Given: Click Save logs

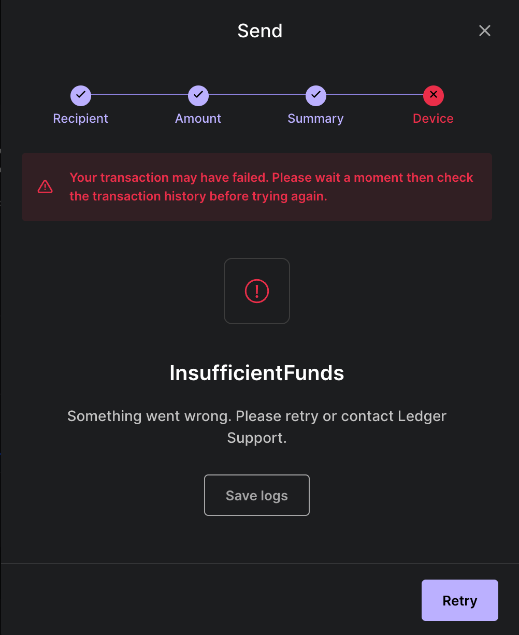Looking at the screenshot, I should pos(256,495).
